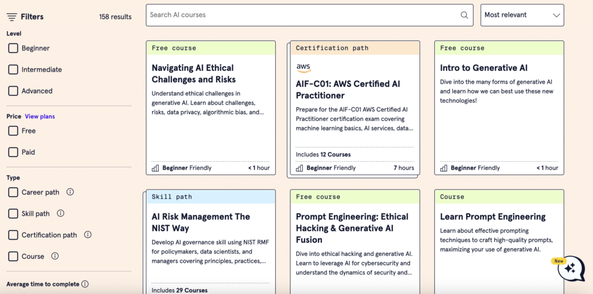Click the Type filter section heading
The height and width of the screenshot is (294, 593).
point(13,178)
